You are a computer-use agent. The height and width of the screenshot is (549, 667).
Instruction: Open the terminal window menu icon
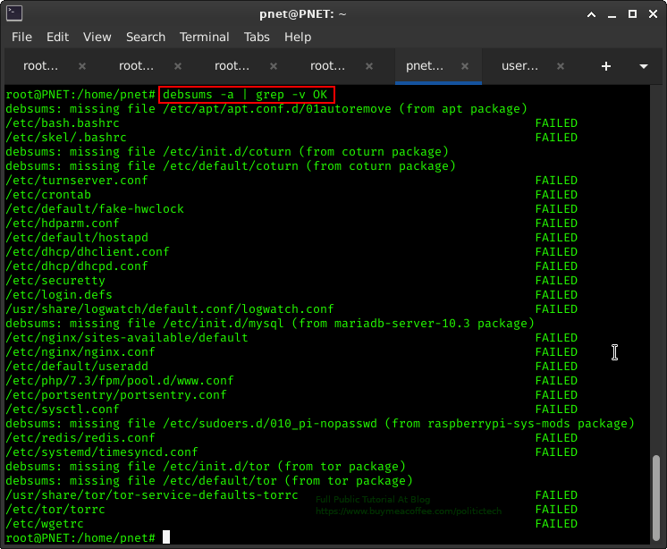tap(14, 13)
